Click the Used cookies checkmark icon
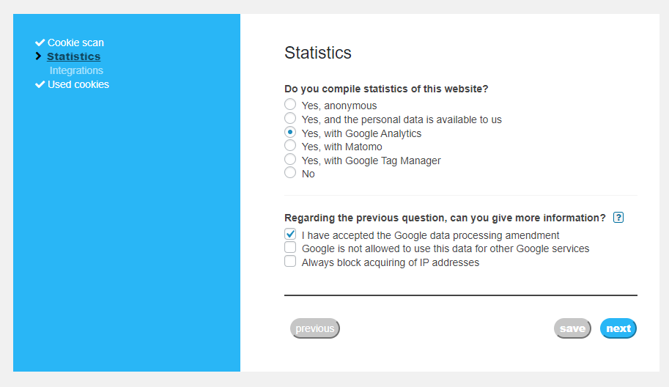The width and height of the screenshot is (669, 387). 40,84
